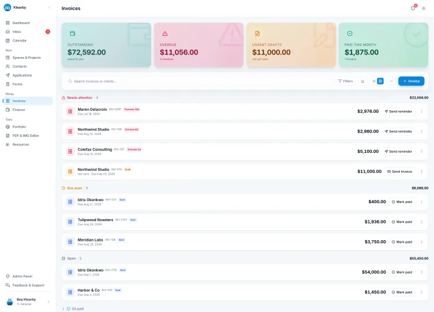Collapse the Due soon group

click(75, 188)
